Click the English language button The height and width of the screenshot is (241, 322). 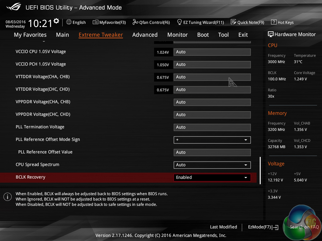coord(79,22)
